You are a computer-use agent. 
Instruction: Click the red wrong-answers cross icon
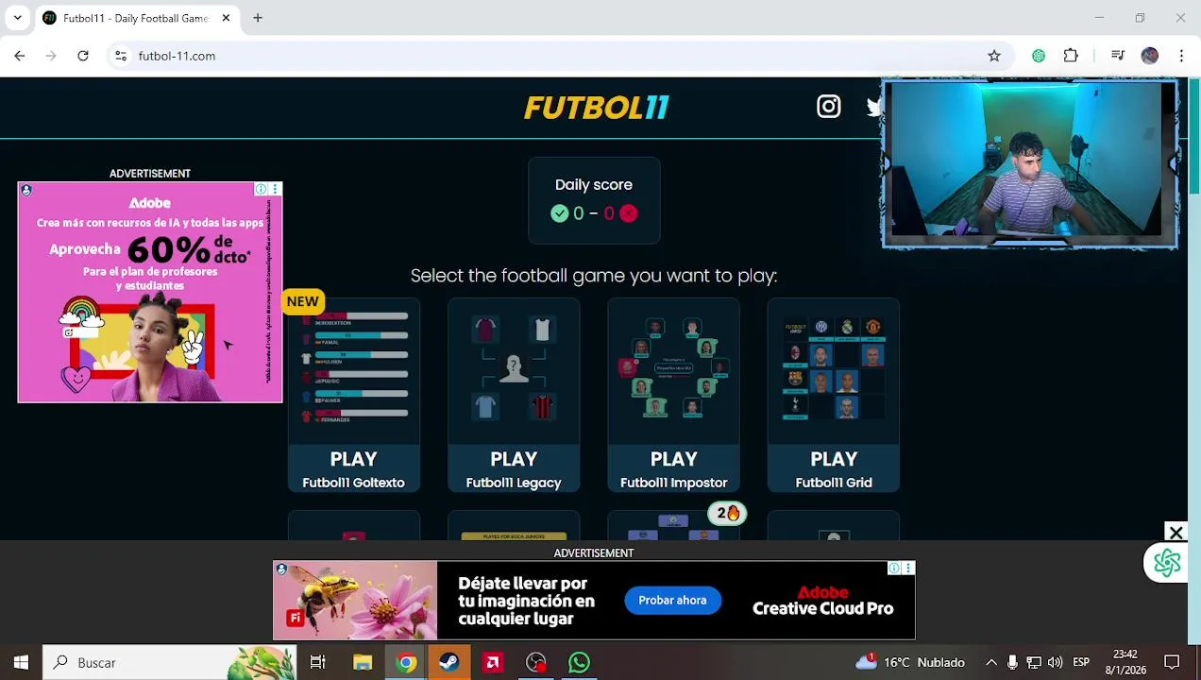(629, 213)
